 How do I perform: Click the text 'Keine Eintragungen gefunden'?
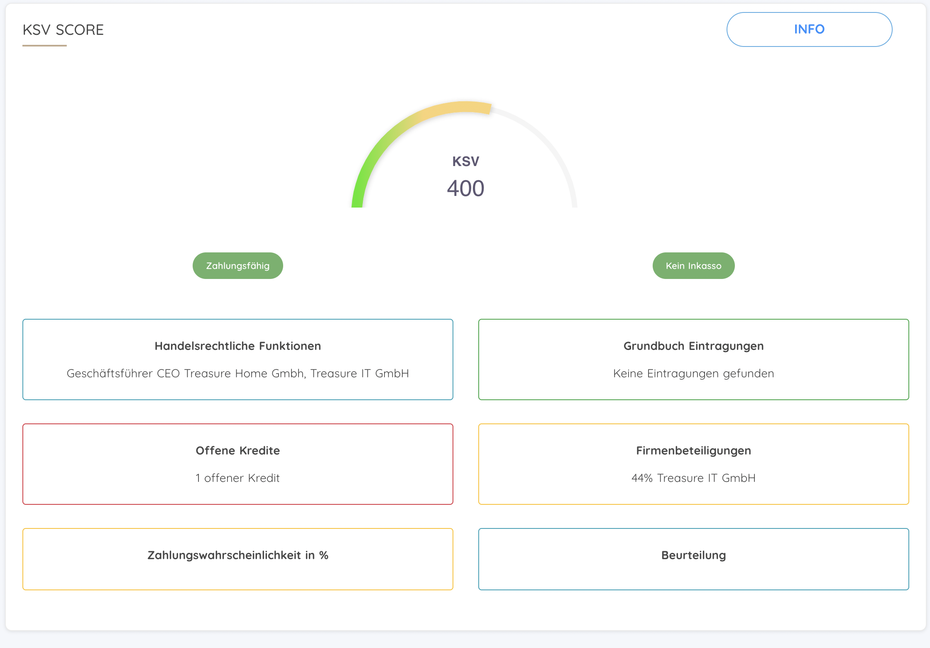tap(693, 373)
